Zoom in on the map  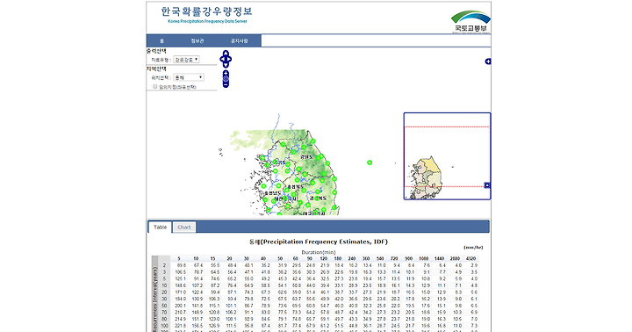point(226,73)
